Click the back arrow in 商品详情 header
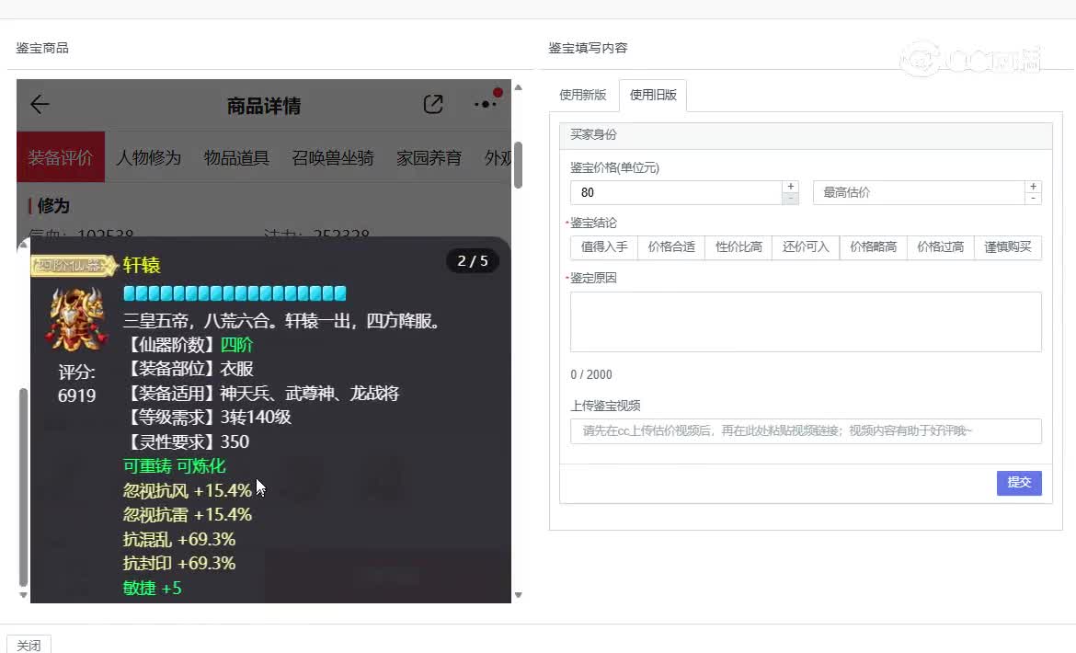 [40, 105]
